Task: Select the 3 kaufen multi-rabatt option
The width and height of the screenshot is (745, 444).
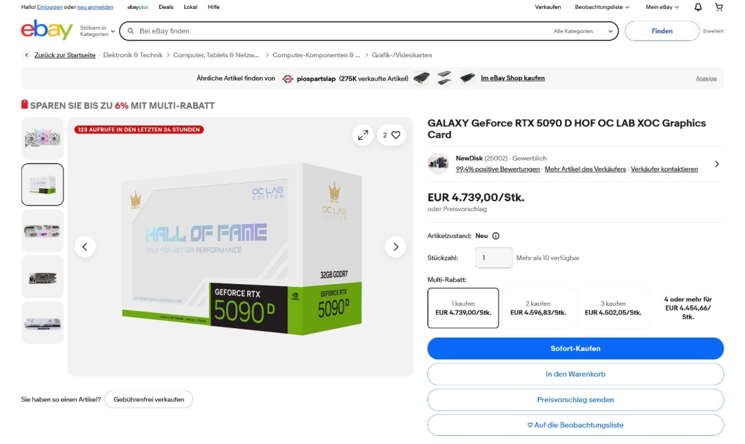Action: pos(613,308)
